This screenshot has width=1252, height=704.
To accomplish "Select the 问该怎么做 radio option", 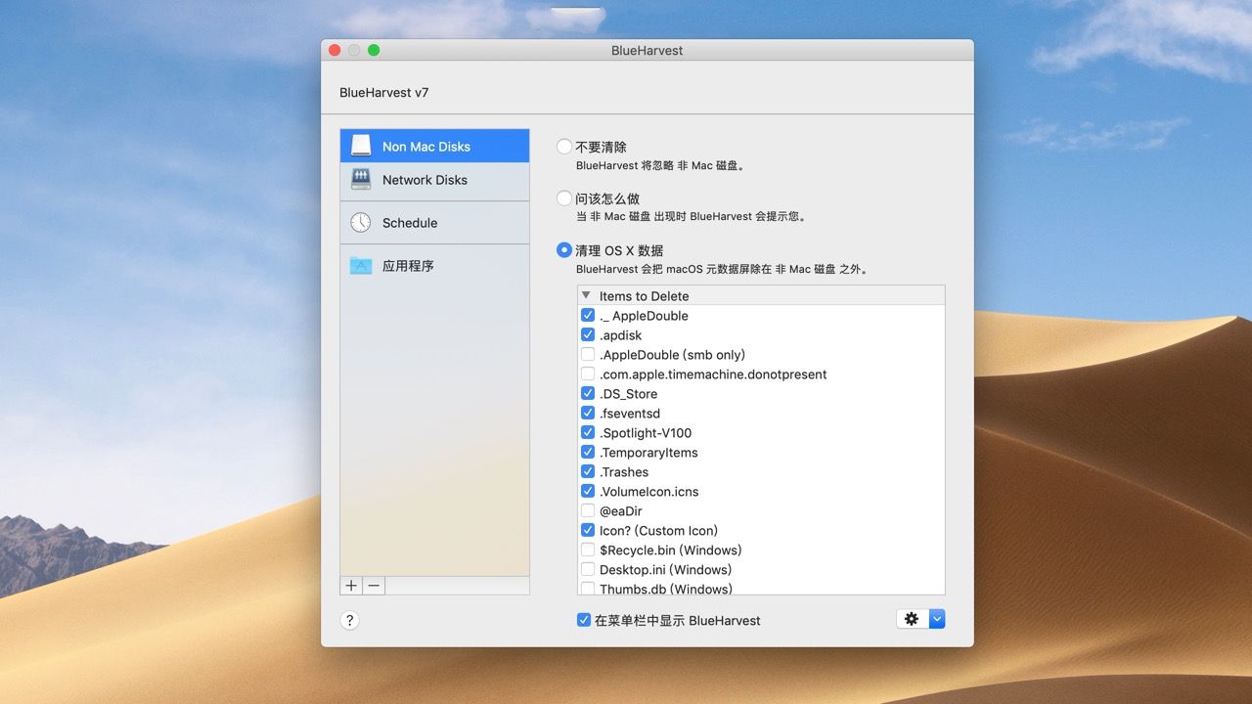I will (564, 198).
